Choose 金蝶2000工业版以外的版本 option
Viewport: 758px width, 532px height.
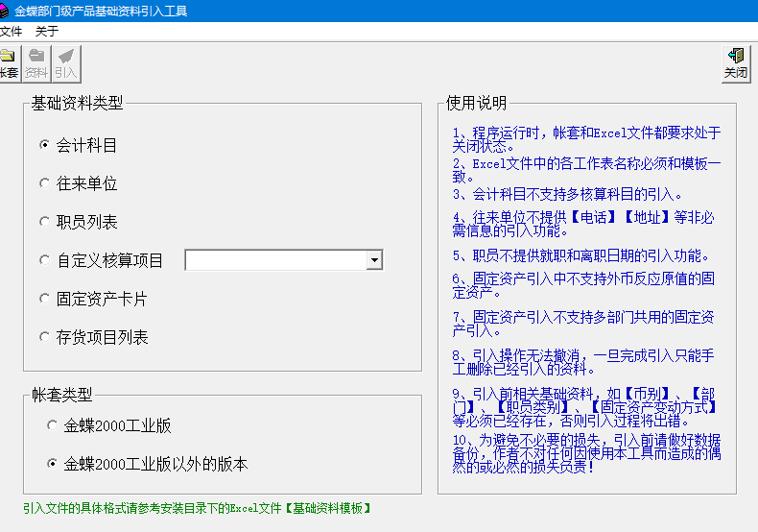point(52,464)
